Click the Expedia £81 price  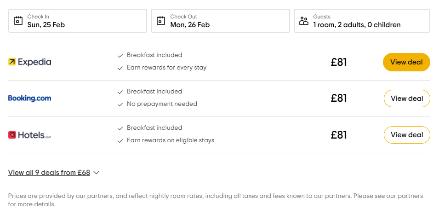[339, 62]
